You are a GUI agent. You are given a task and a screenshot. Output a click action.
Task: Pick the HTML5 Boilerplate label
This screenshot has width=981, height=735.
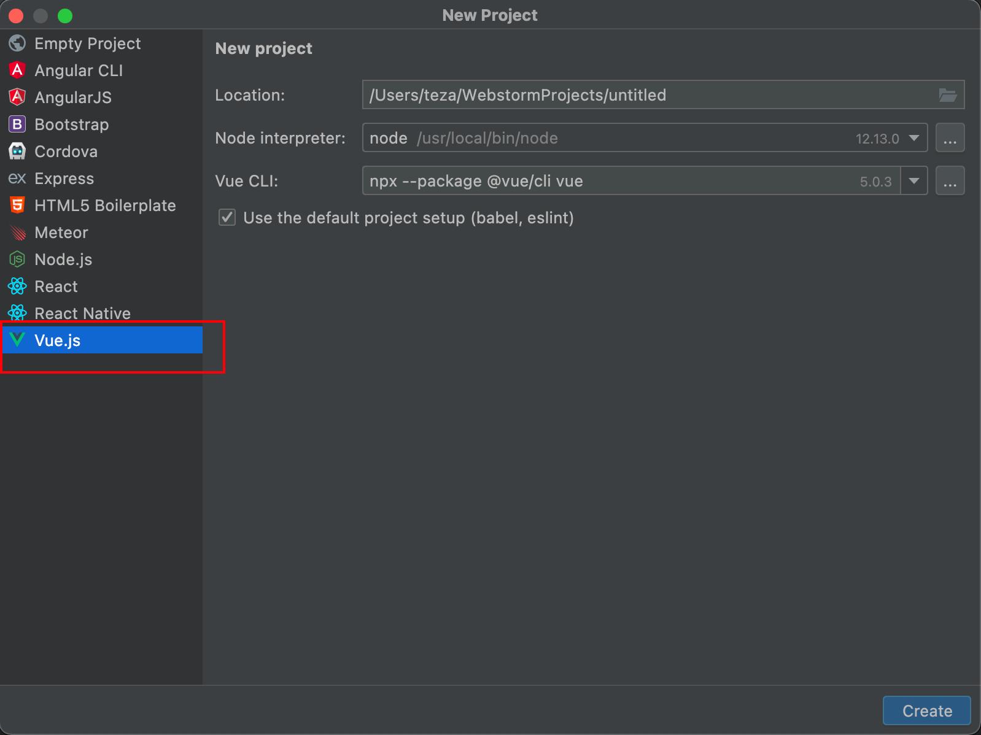106,206
